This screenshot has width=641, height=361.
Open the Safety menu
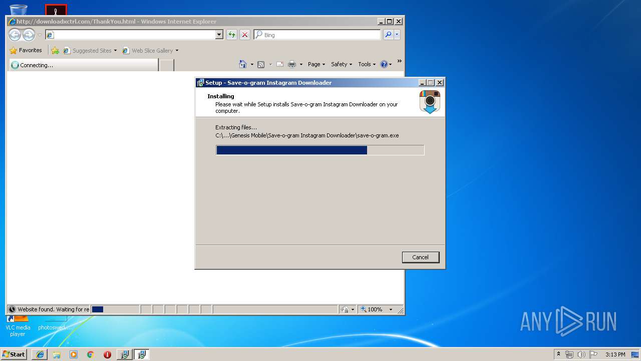coord(342,64)
